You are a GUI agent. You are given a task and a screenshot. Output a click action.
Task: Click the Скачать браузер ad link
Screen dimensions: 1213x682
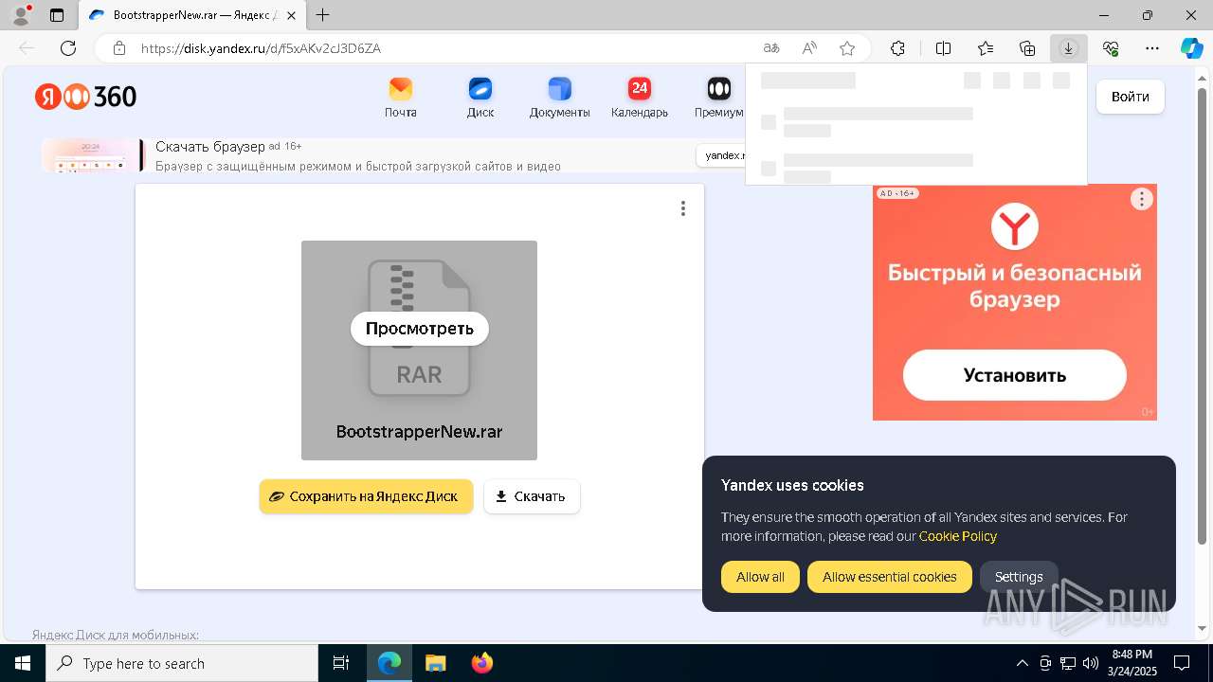[210, 147]
